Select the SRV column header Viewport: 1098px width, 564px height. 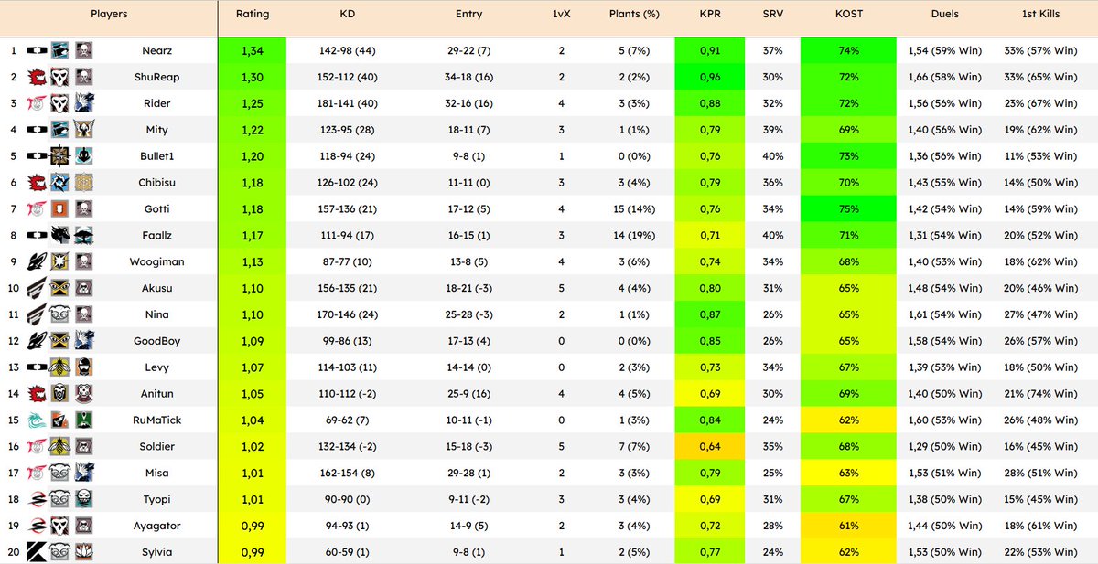[x=772, y=15]
